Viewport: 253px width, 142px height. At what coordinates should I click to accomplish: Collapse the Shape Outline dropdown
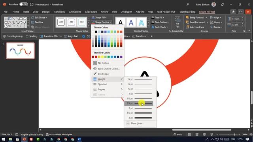tap(101, 22)
